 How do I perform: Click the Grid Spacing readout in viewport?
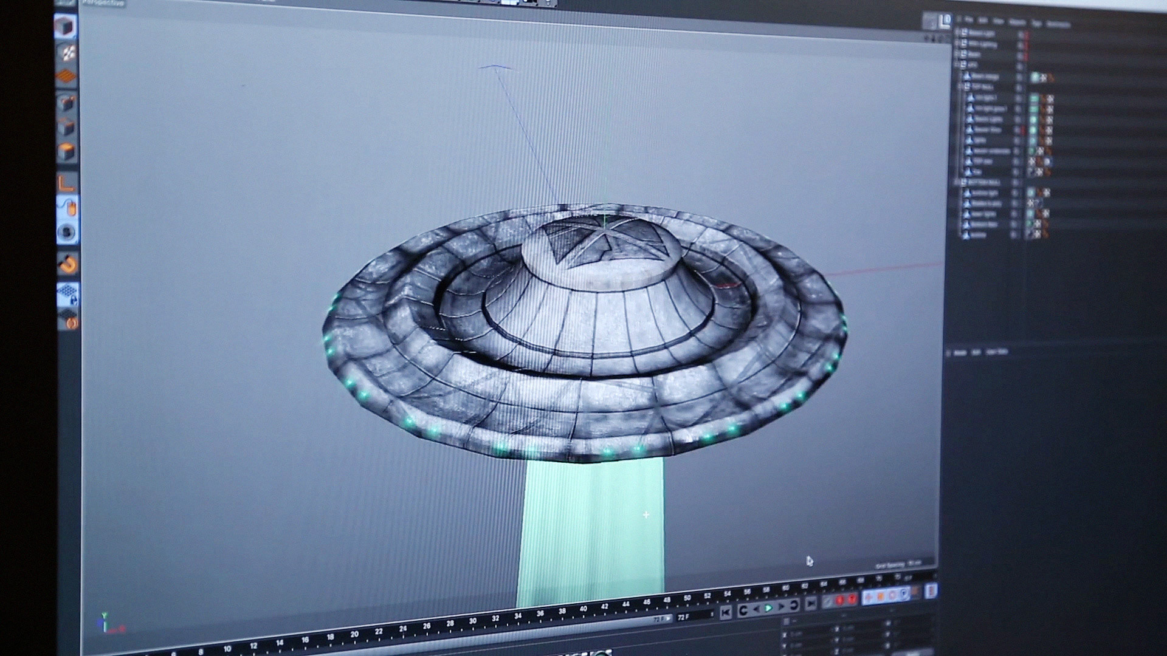tap(898, 564)
